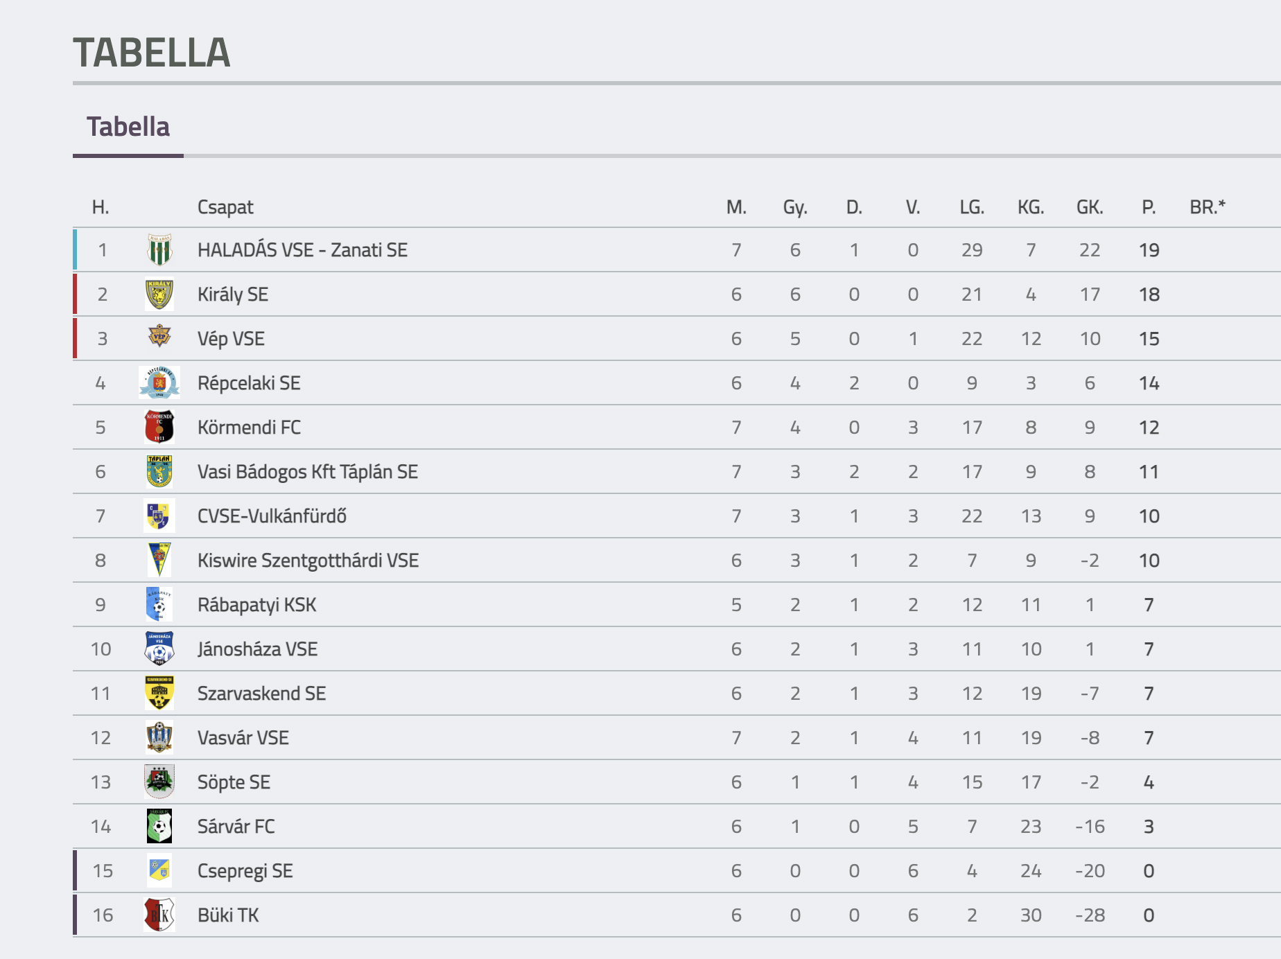Click the Büki TK club crest
The width and height of the screenshot is (1281, 959).
tap(159, 915)
